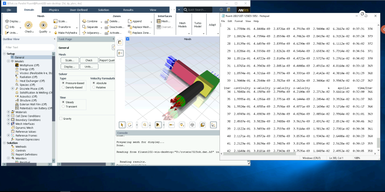Viewport: 385px width, 192px height.
Task: Click the Adapt ribbon button
Action: (x=212, y=25)
